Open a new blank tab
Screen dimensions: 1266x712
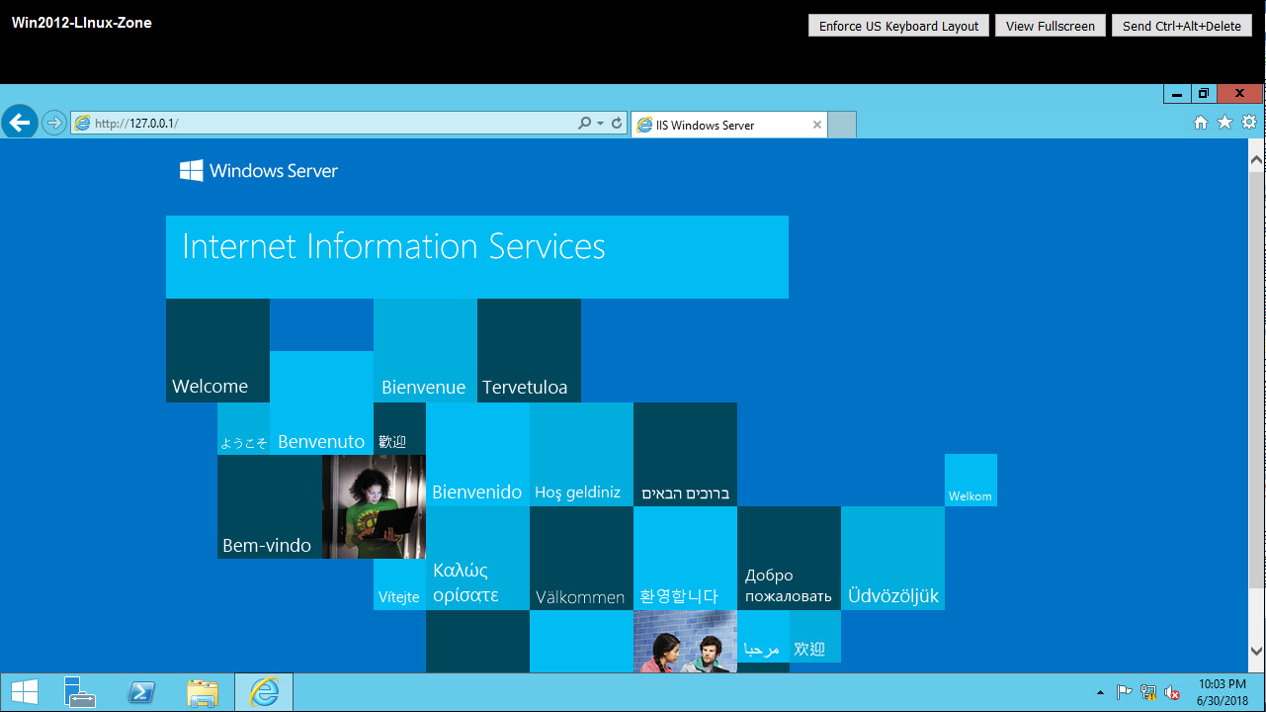(841, 126)
